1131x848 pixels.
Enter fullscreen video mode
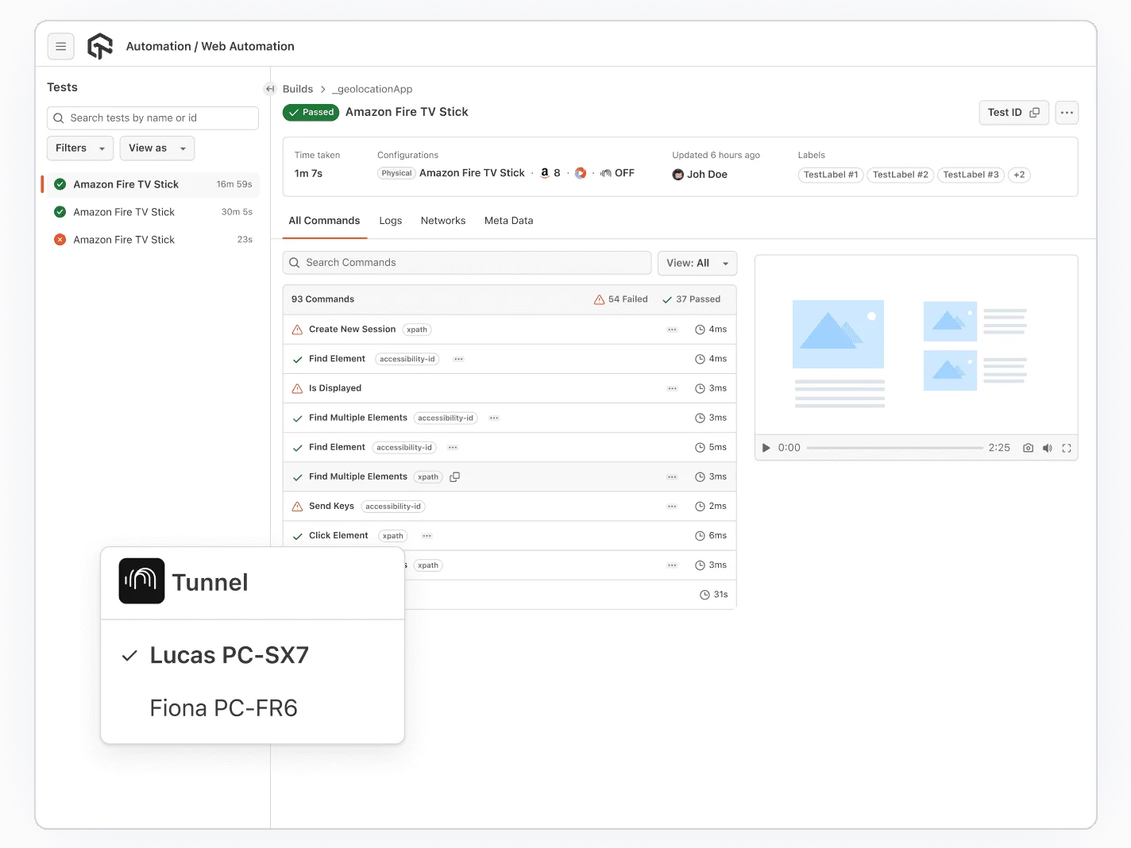pos(1066,448)
